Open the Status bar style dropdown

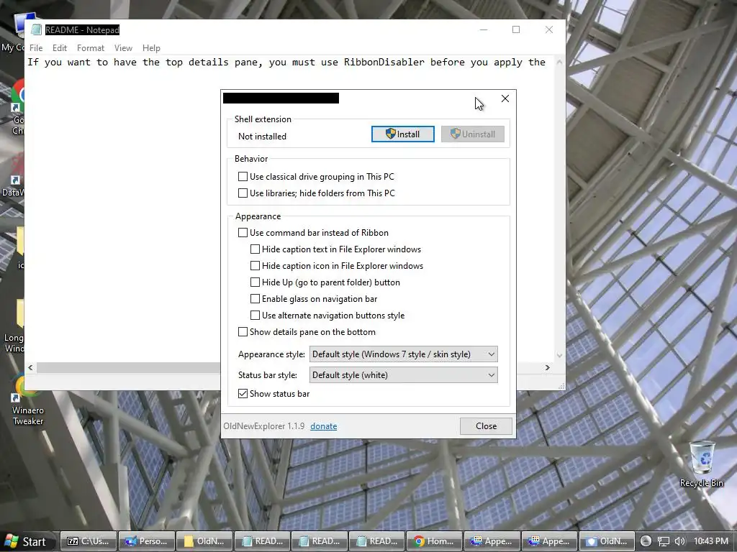pos(403,375)
